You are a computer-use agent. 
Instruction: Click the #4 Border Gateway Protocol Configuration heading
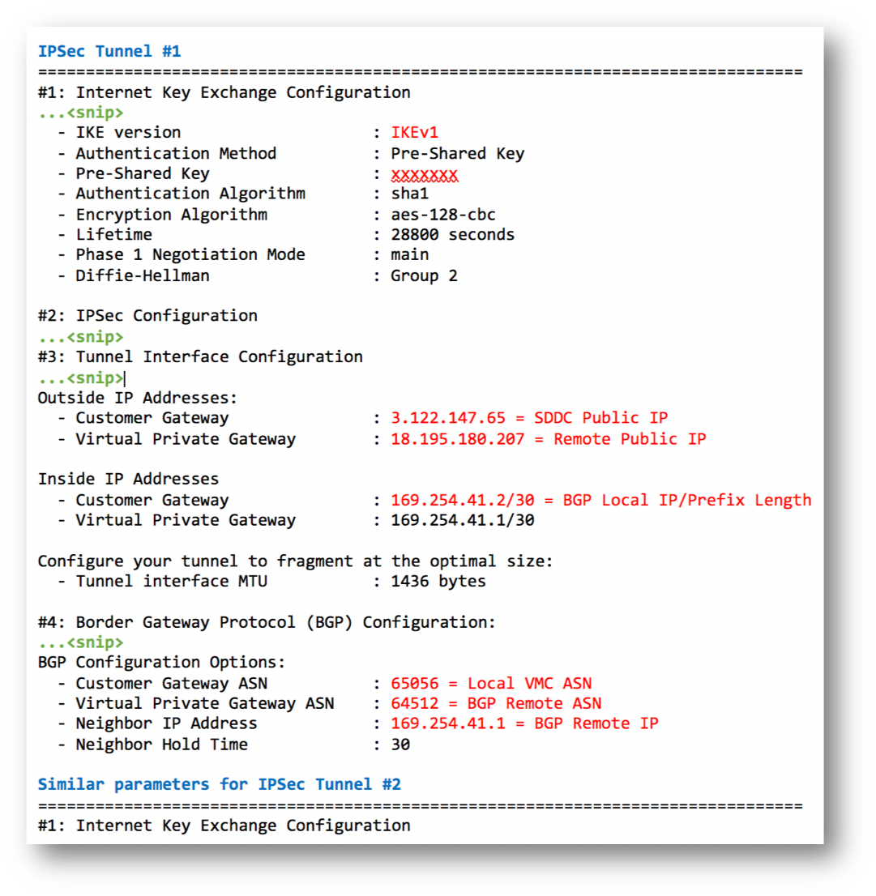tap(267, 621)
